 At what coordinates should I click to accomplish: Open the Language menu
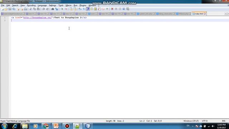42,5
